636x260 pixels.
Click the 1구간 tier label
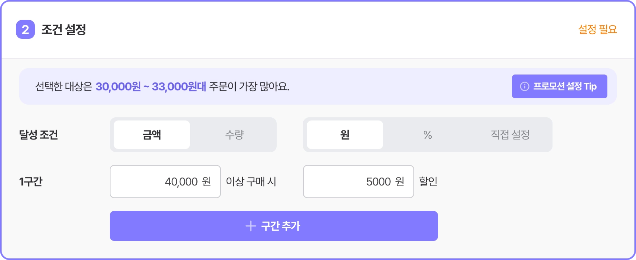coord(31,182)
